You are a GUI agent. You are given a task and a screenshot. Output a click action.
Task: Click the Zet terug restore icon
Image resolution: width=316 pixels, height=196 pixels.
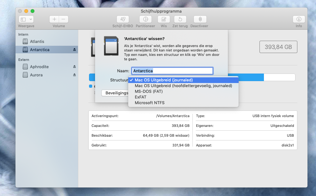click(x=180, y=19)
